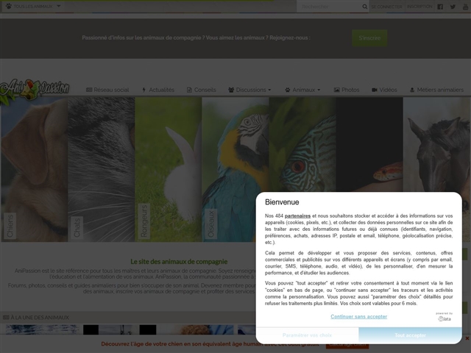Click the Twitter icon in top bar
Viewport: 471px width, 353px height.
click(x=453, y=7)
